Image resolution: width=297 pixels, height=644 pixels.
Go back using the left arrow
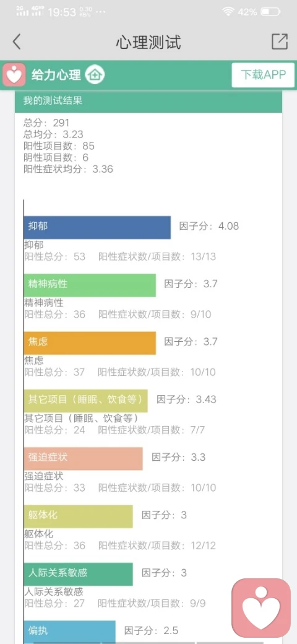[17, 42]
